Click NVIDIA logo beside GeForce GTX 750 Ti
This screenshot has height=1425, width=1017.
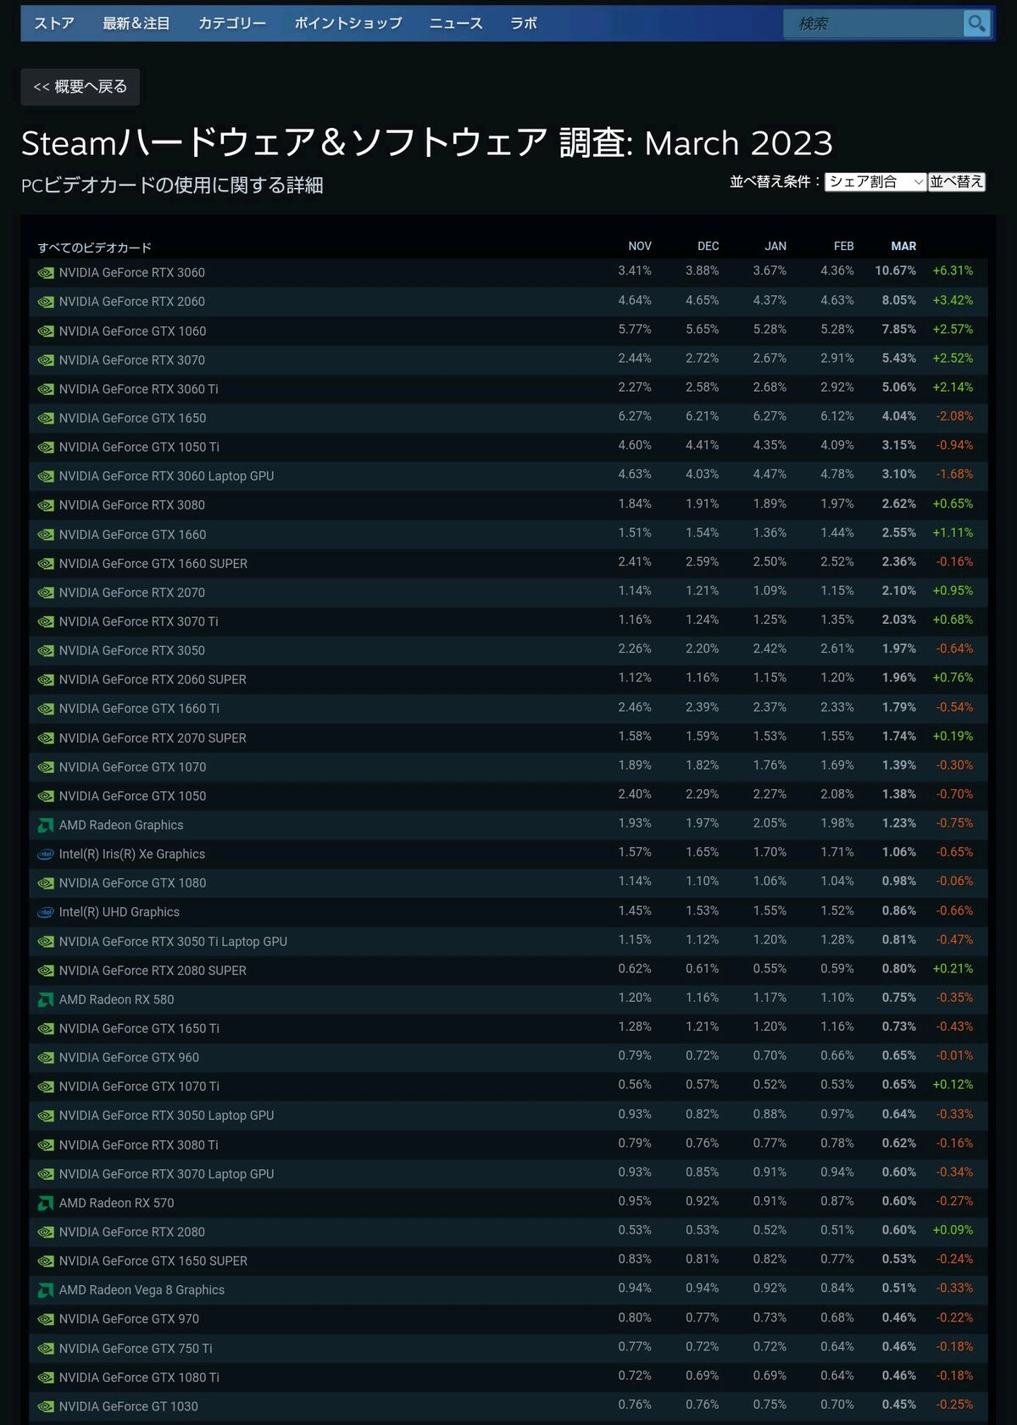46,1349
